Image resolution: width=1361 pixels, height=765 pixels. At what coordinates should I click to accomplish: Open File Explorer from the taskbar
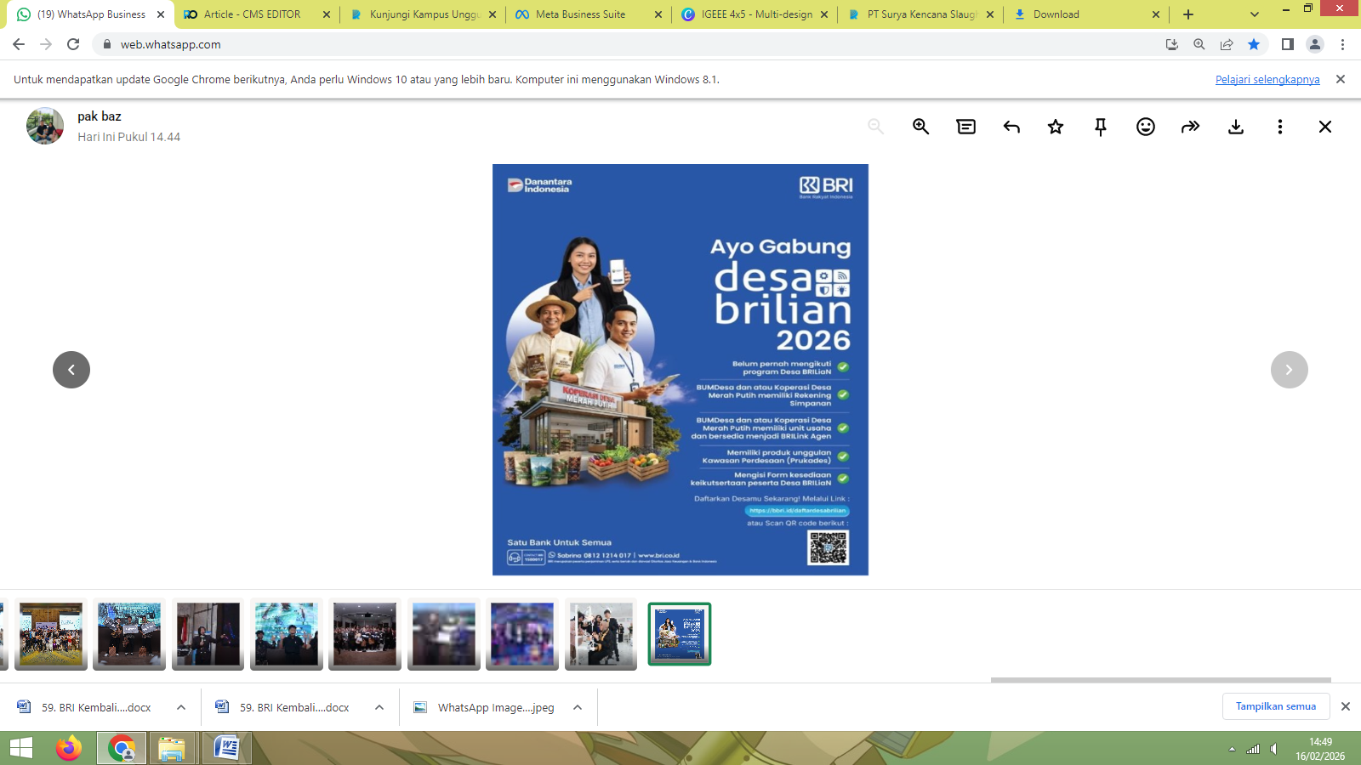pos(172,748)
